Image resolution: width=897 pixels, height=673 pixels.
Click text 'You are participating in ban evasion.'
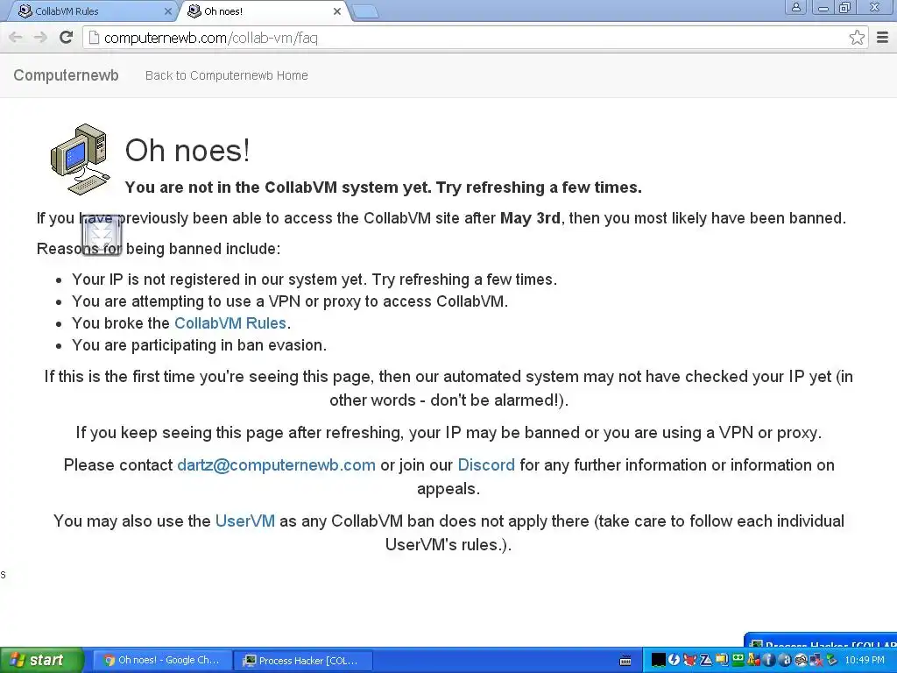click(x=199, y=345)
